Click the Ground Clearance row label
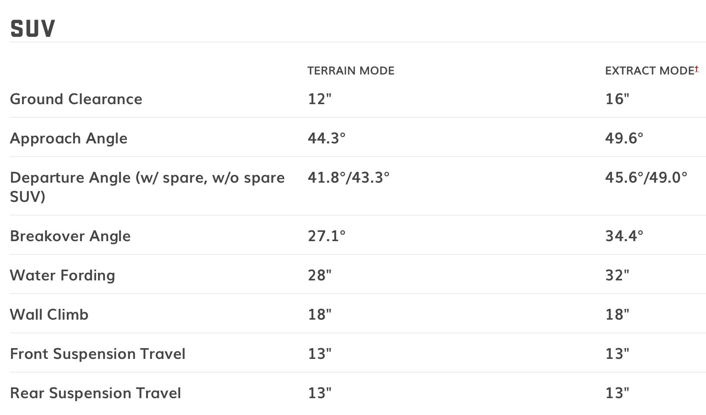This screenshot has width=706, height=415. point(76,99)
